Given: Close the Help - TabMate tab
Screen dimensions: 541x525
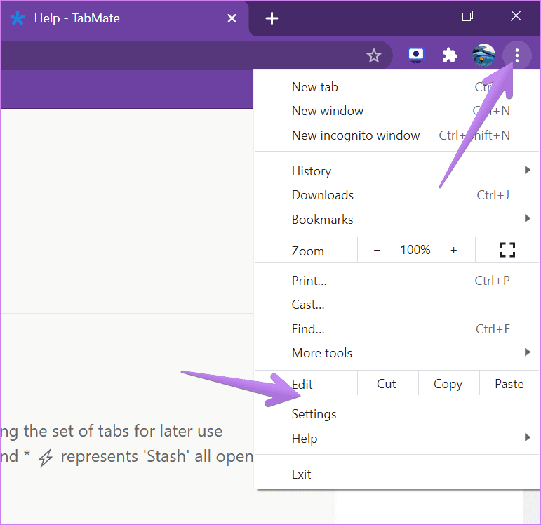Looking at the screenshot, I should pos(232,18).
